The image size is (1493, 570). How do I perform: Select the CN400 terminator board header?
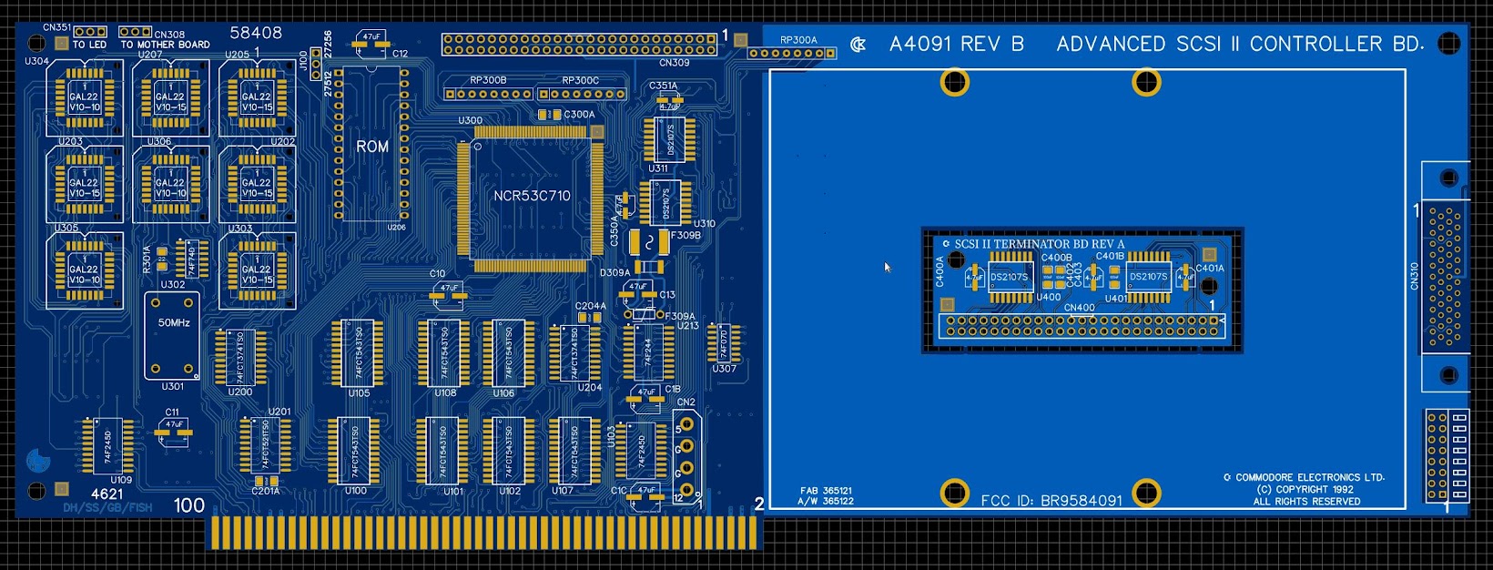click(1081, 327)
